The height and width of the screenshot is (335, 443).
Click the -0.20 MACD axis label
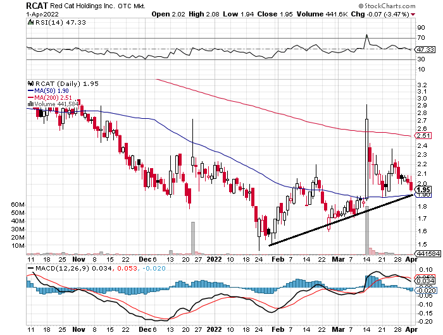coord(425,322)
